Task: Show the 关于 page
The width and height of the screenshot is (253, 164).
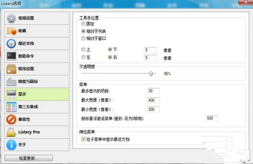Action: point(37,145)
